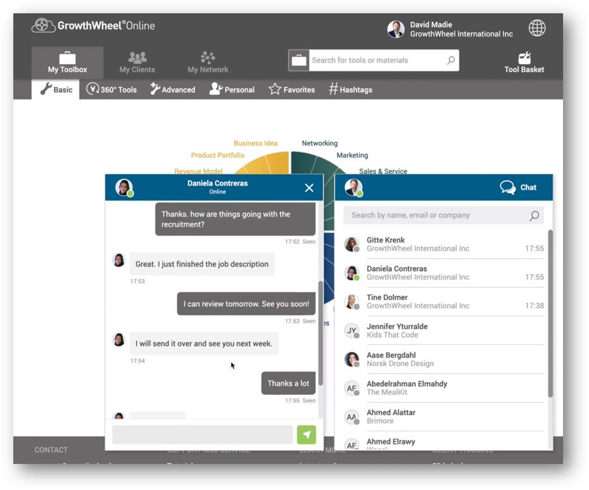The width and height of the screenshot is (589, 490).
Task: Open the Favorites star tab
Action: pos(291,89)
